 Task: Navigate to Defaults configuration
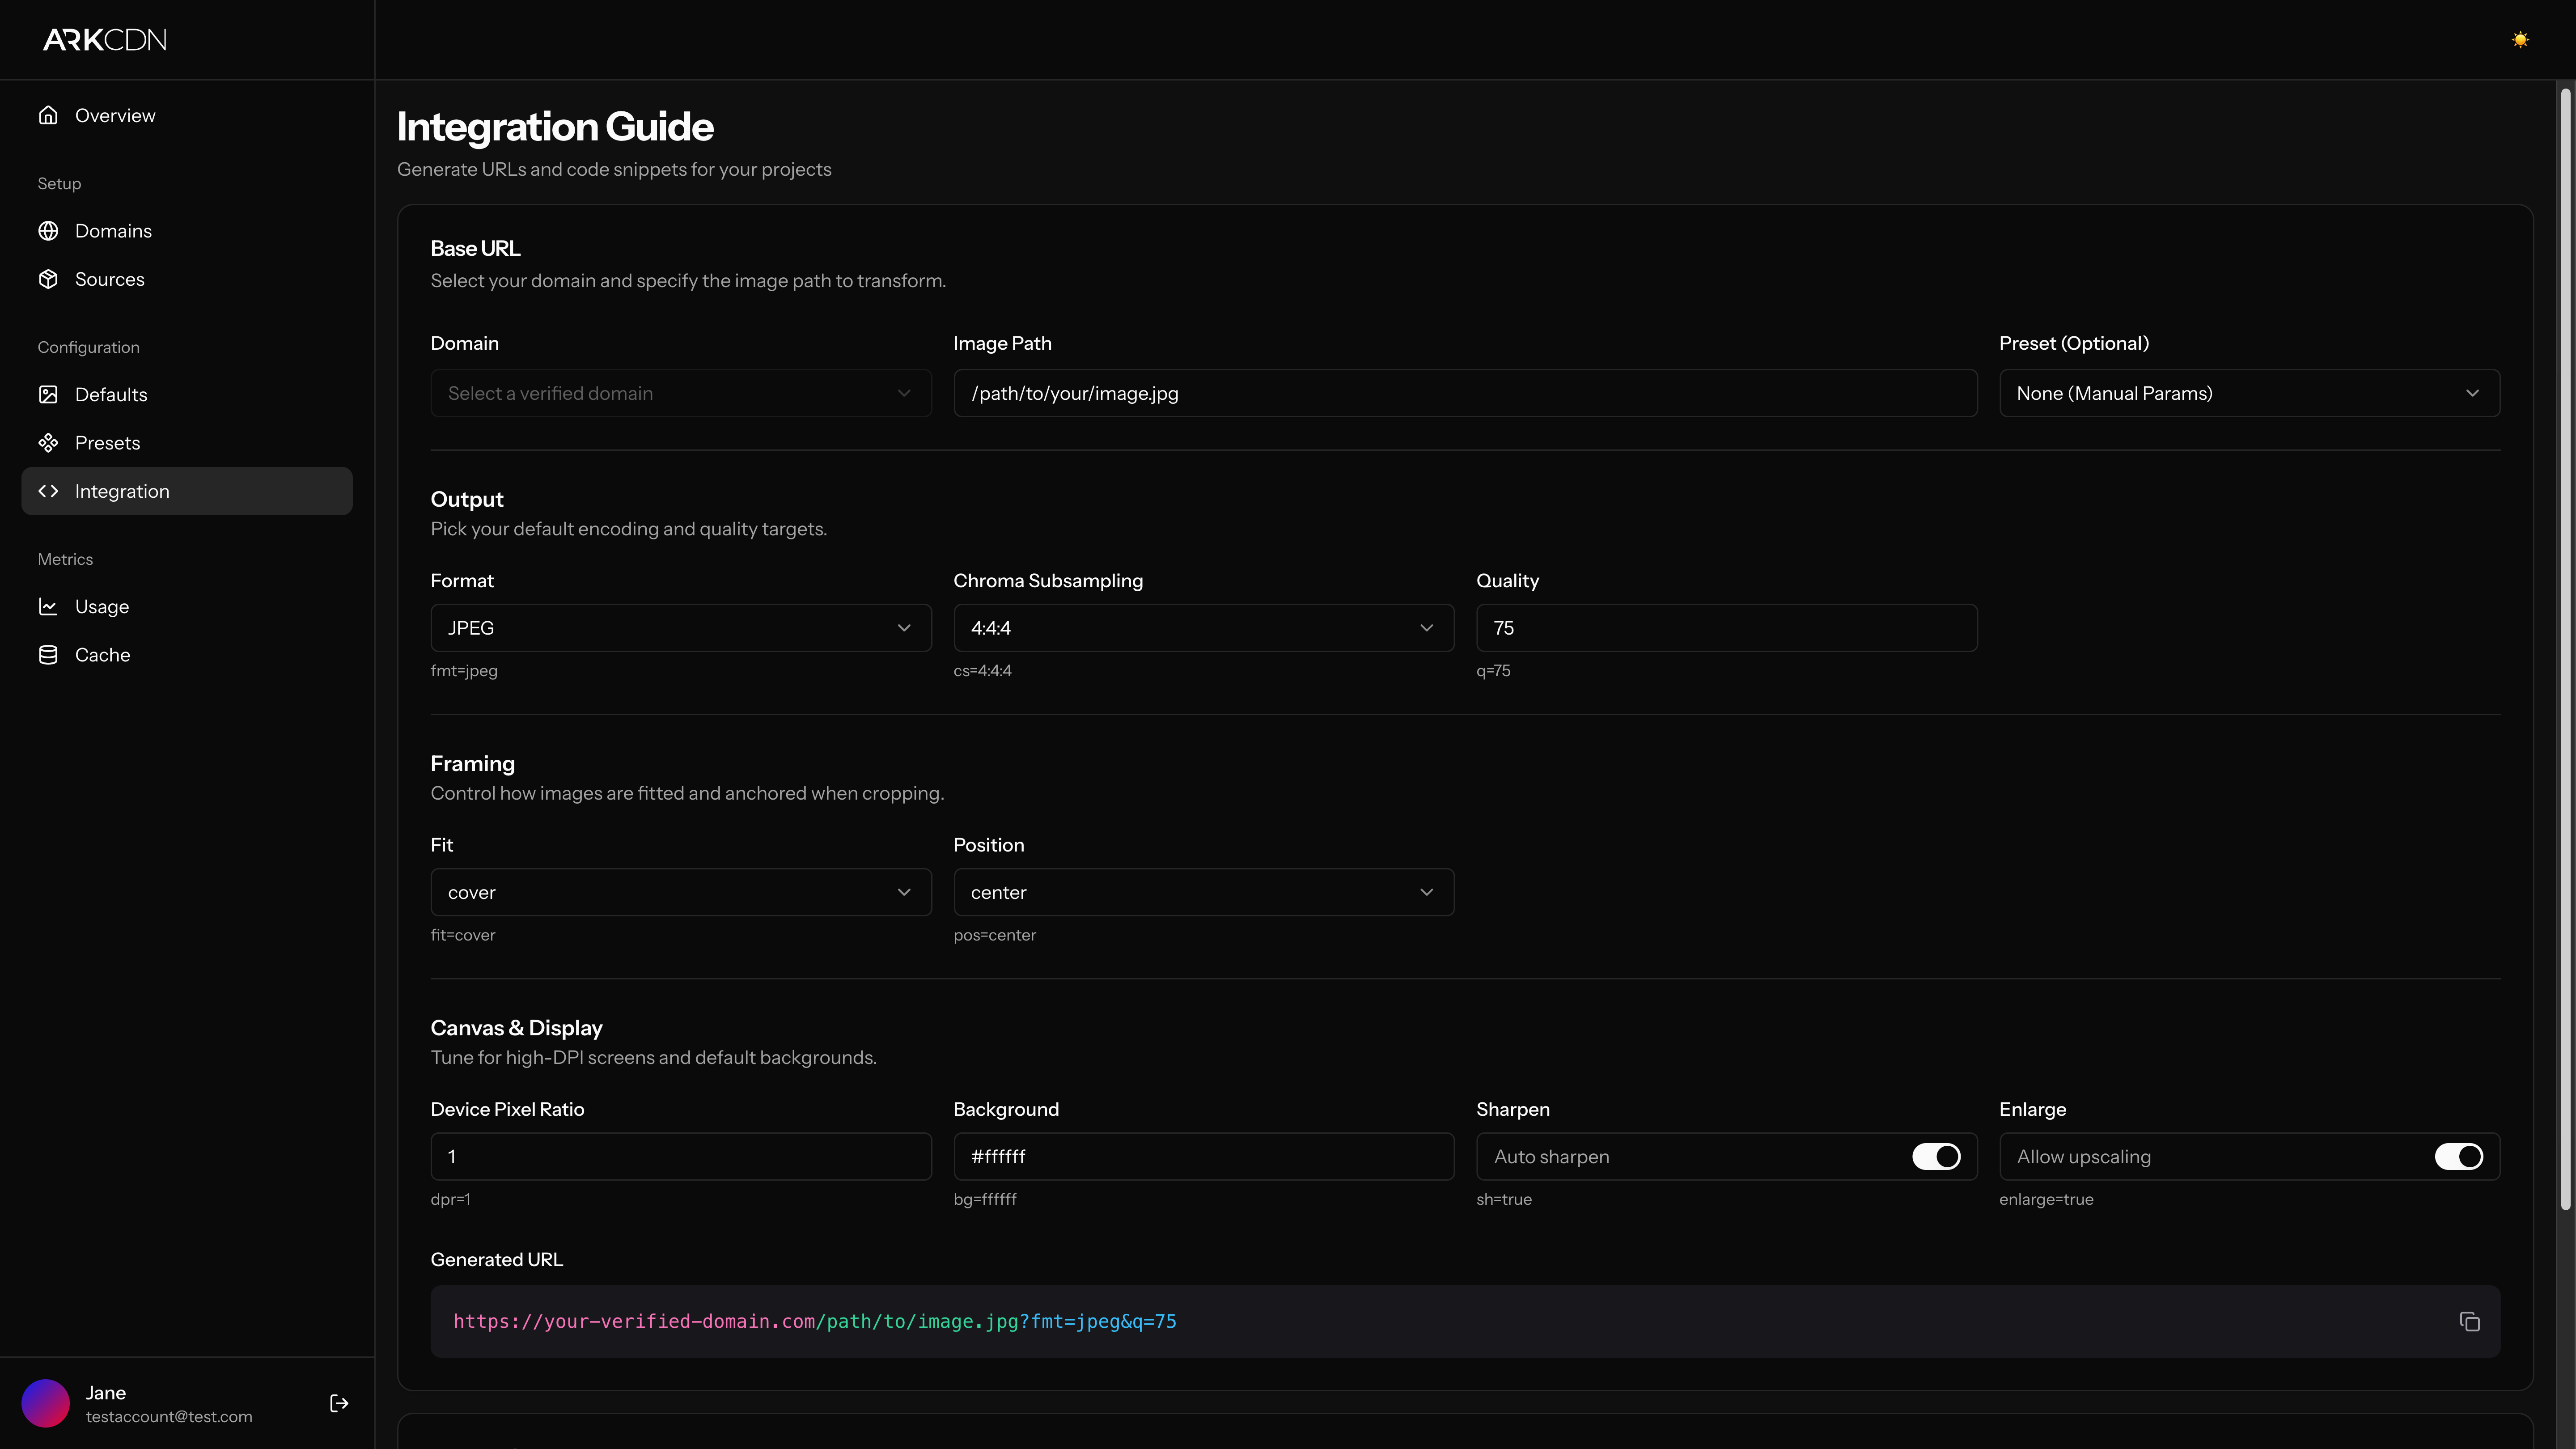[187, 394]
